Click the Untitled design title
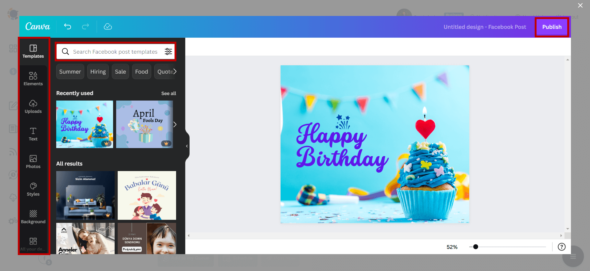Image resolution: width=590 pixels, height=271 pixels. pos(485,27)
